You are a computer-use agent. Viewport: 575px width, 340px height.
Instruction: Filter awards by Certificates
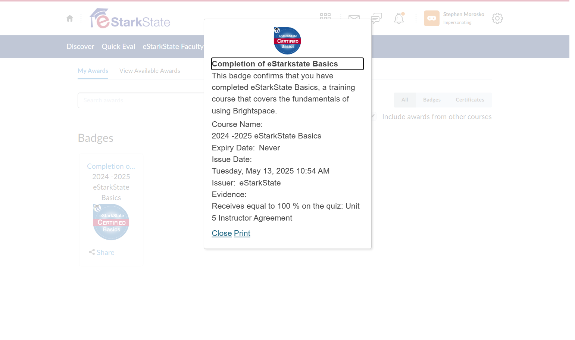[470, 100]
